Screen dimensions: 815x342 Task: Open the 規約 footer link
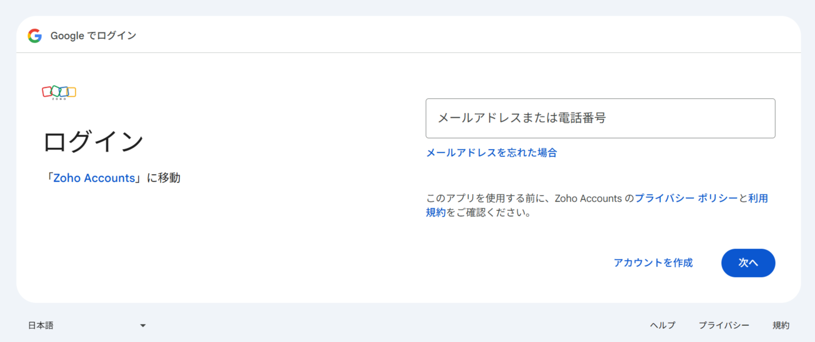pyautogui.click(x=780, y=325)
